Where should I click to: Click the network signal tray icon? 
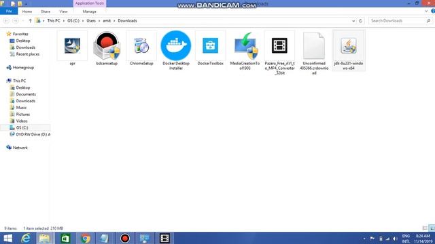pyautogui.click(x=387, y=239)
